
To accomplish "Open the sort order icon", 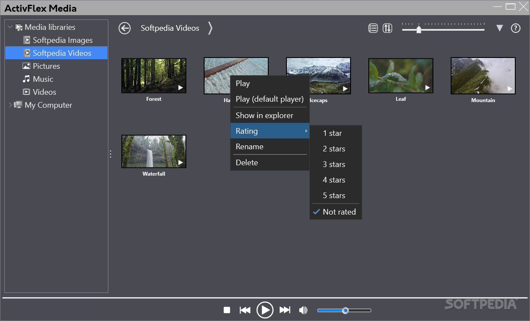I will coord(387,28).
